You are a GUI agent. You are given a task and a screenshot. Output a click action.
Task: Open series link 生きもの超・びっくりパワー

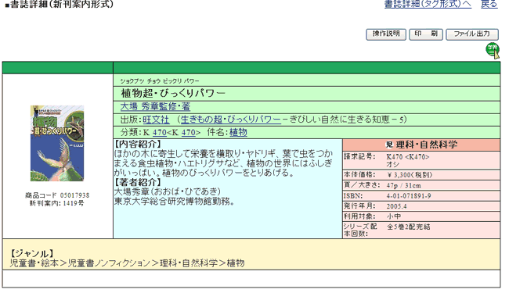(x=230, y=120)
